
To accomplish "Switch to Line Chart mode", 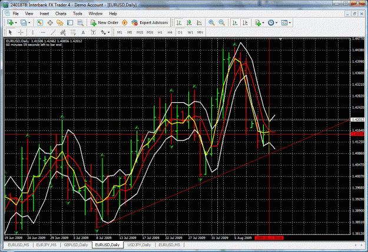I will point(199,23).
